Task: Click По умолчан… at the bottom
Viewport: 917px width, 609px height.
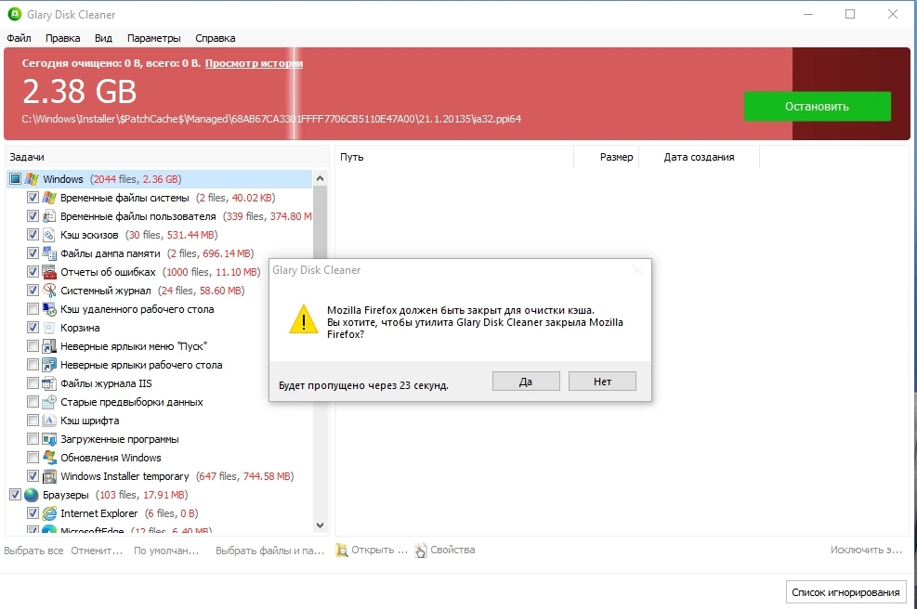Action: pyautogui.click(x=166, y=551)
